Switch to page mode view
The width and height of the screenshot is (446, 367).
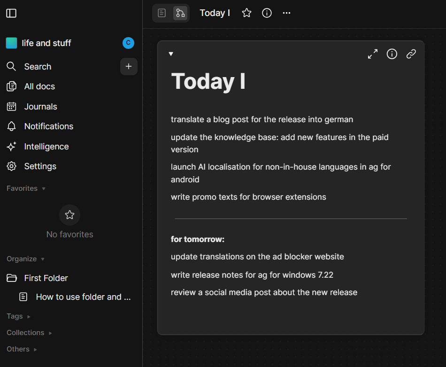pos(162,13)
